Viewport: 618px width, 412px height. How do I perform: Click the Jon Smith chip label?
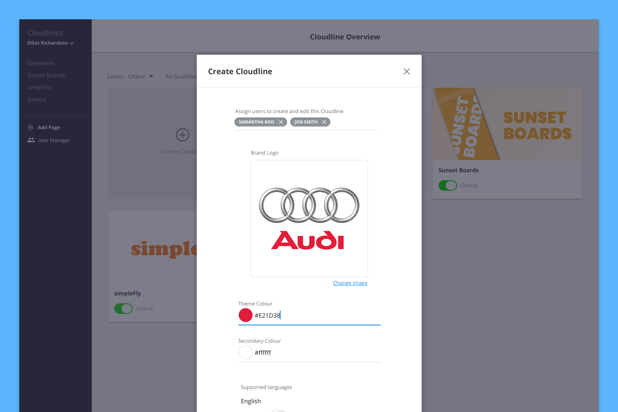[x=306, y=122]
